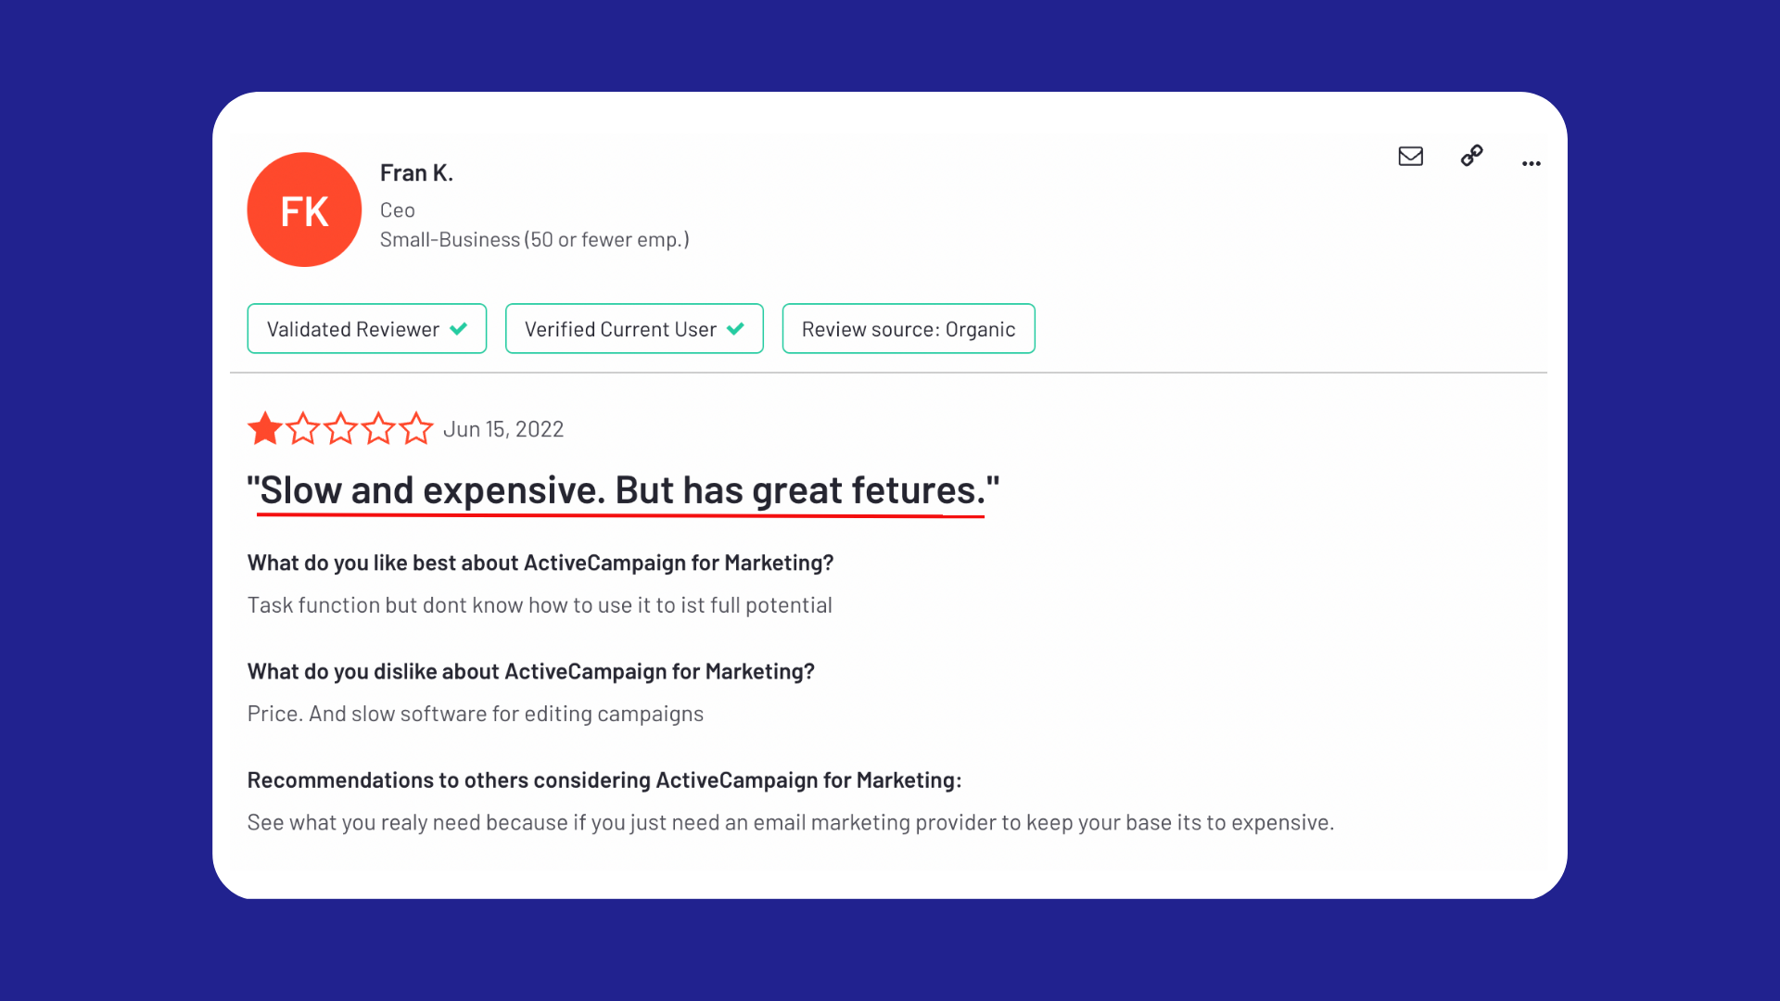The image size is (1780, 1001).
Task: Click the envelope email icon
Action: pos(1410,156)
